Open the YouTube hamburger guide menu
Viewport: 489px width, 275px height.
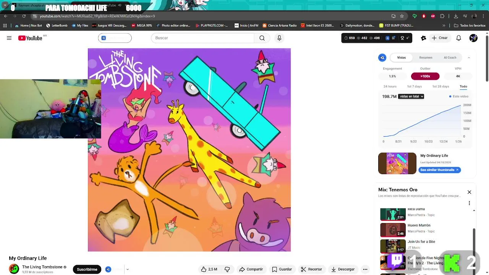pos(9,38)
